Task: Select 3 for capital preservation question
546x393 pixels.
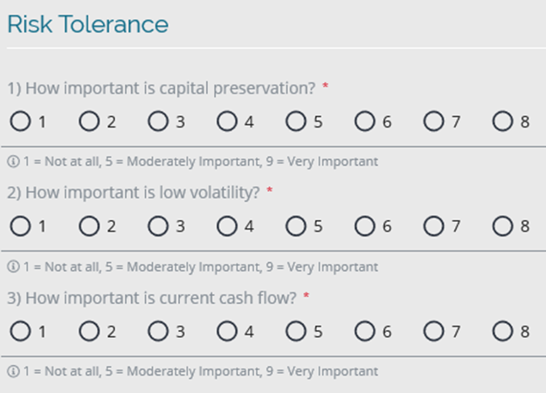Action: [158, 121]
